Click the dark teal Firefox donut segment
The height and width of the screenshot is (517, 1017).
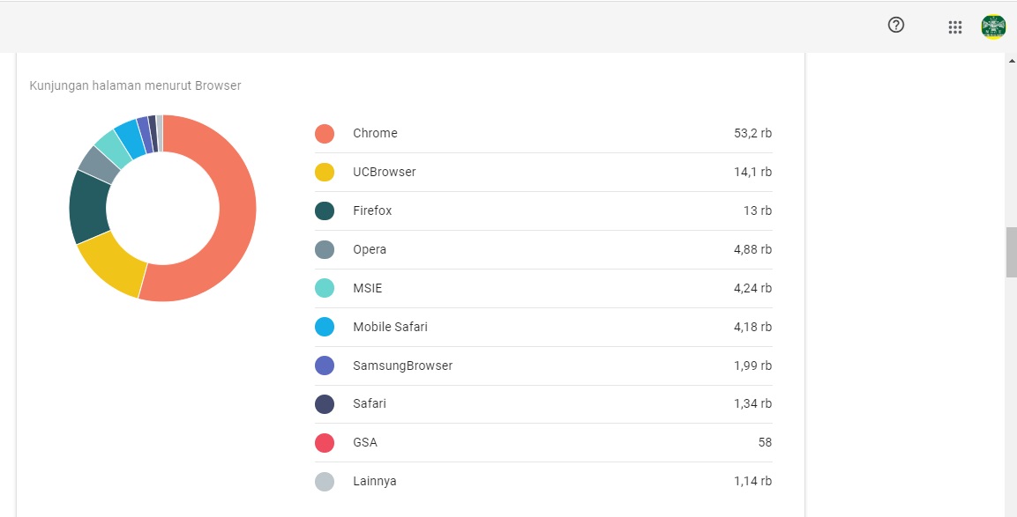point(87,207)
